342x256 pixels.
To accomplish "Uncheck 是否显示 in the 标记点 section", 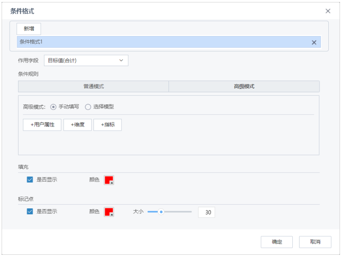I will click(x=30, y=212).
